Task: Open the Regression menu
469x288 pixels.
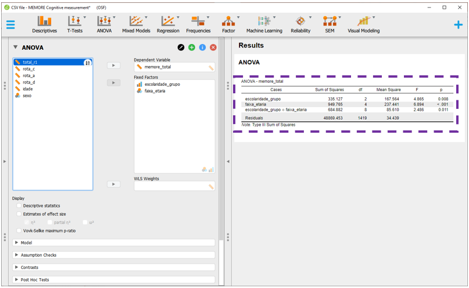Action: point(168,24)
